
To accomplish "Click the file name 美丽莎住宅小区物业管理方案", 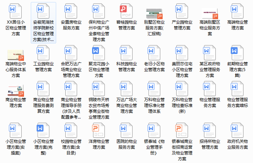I will tap(182, 70).
